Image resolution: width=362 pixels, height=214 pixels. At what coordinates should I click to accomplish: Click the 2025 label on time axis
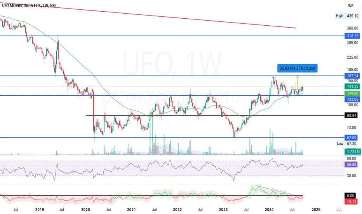316,210
